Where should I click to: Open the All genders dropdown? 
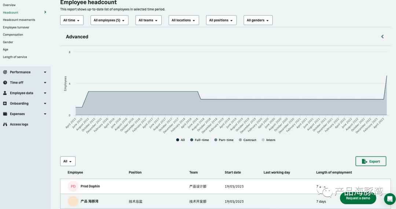tap(258, 20)
